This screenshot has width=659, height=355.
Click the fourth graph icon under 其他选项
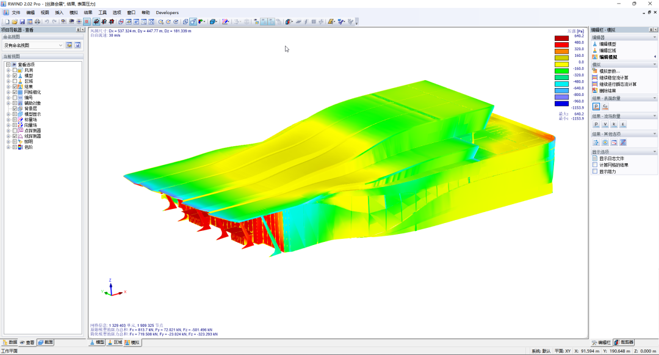click(x=623, y=142)
